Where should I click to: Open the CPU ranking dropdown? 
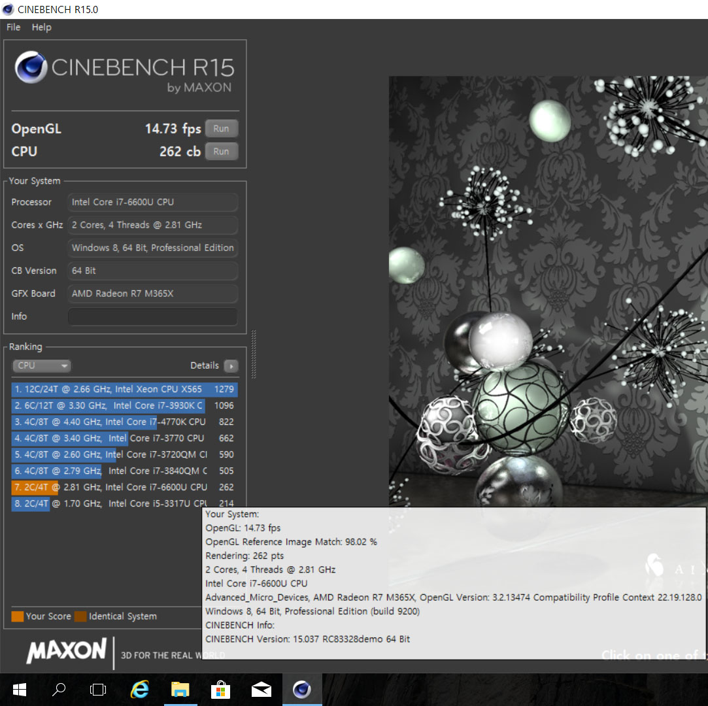pos(42,365)
